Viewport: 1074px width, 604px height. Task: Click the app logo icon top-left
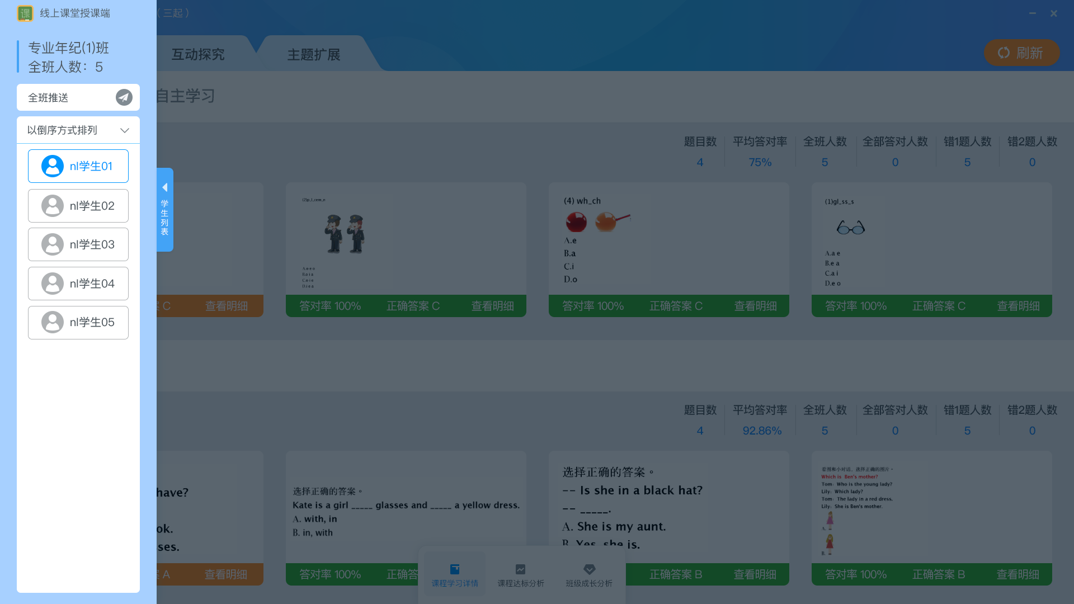pyautogui.click(x=25, y=13)
